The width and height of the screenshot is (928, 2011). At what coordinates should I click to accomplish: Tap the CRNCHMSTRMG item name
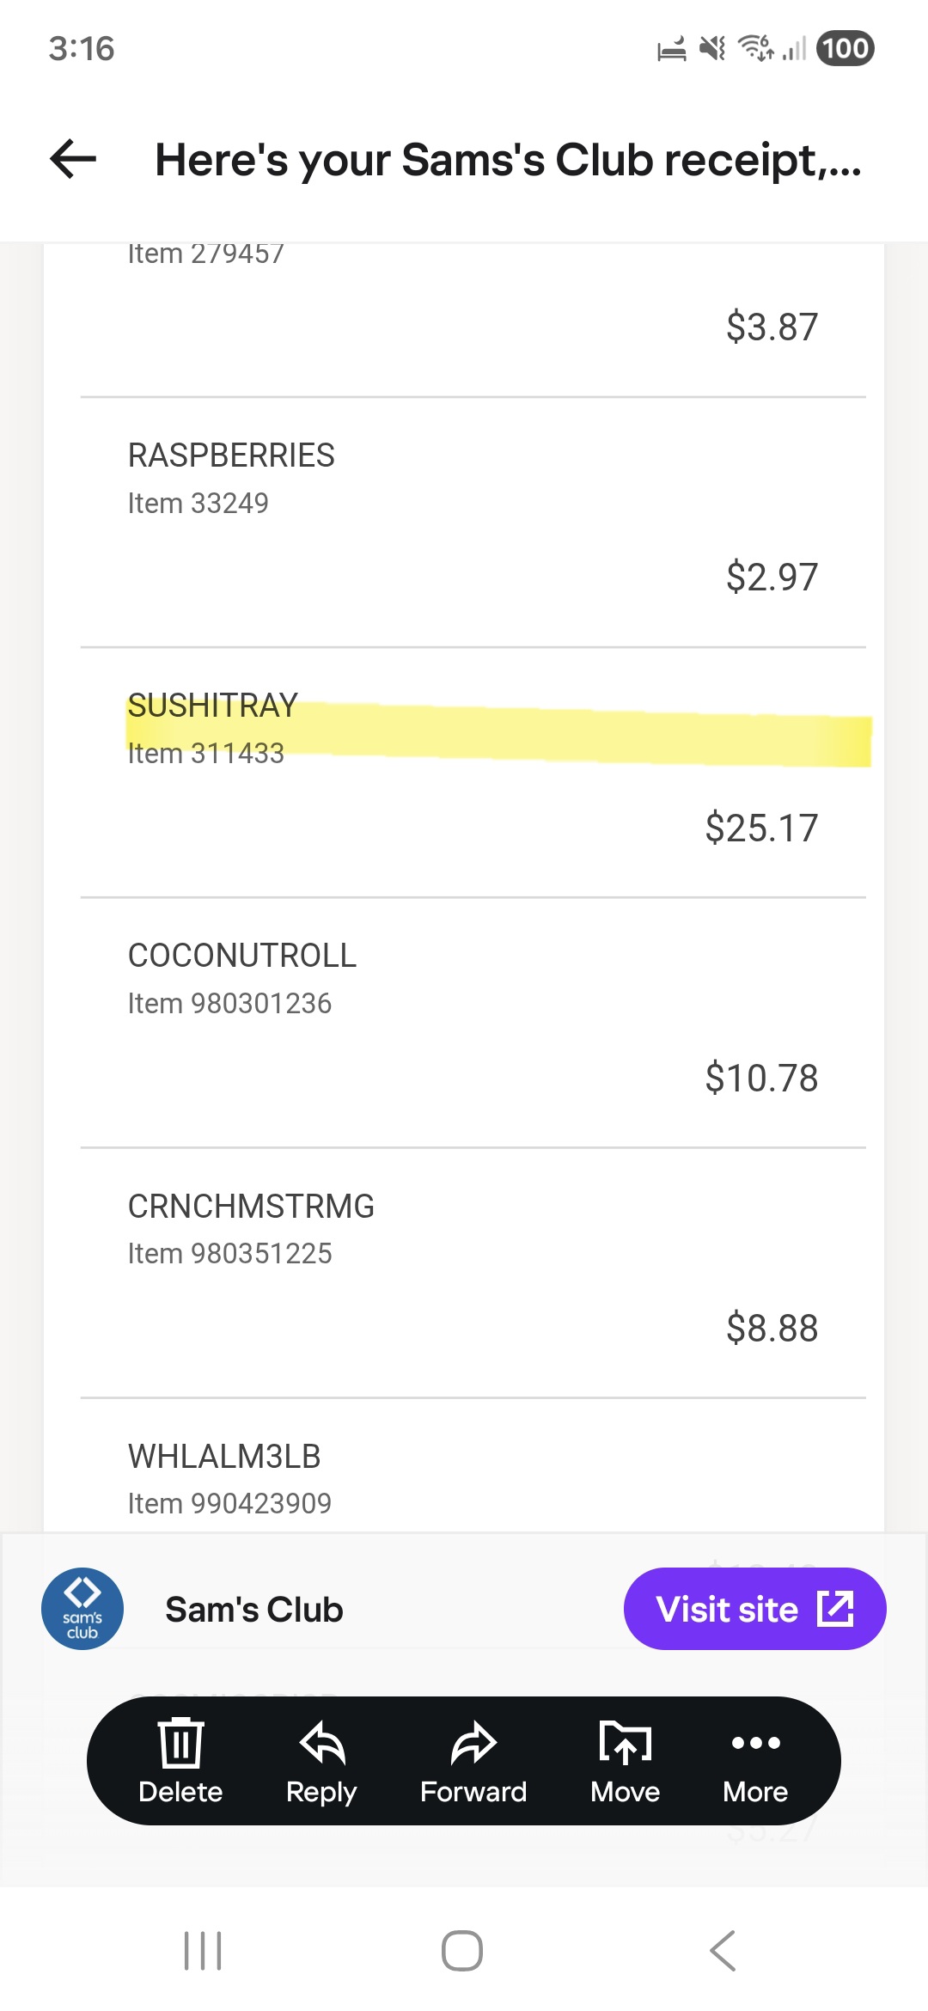click(251, 1207)
